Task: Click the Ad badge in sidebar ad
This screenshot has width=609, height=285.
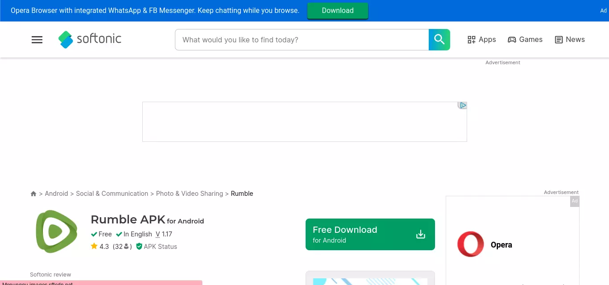Action: click(575, 201)
